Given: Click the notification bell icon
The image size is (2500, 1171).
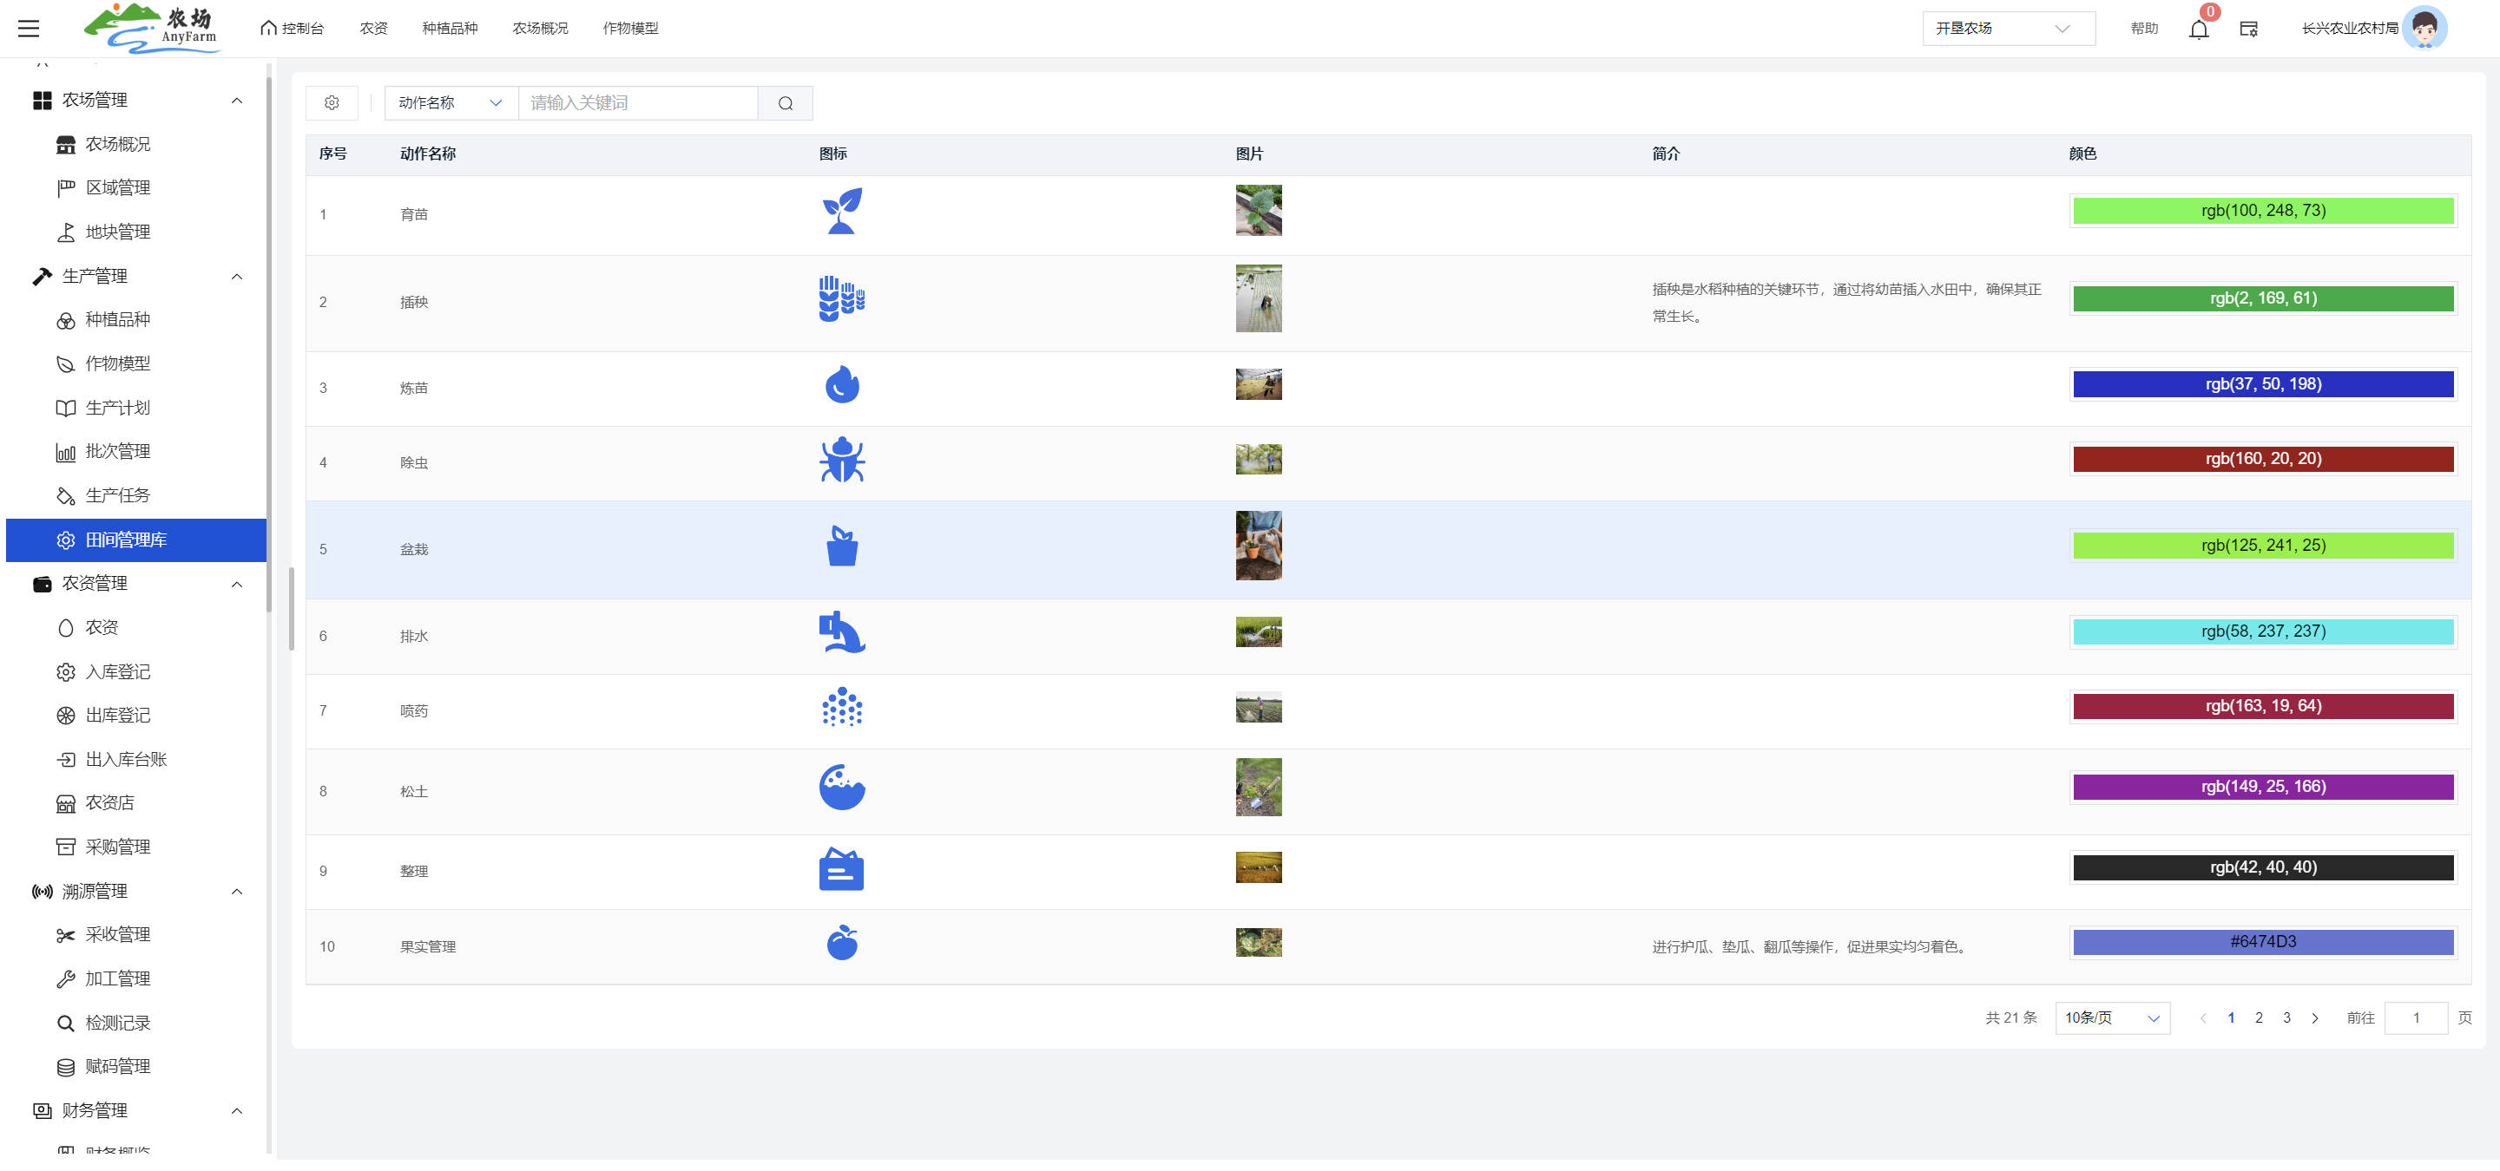Looking at the screenshot, I should click(x=2198, y=29).
